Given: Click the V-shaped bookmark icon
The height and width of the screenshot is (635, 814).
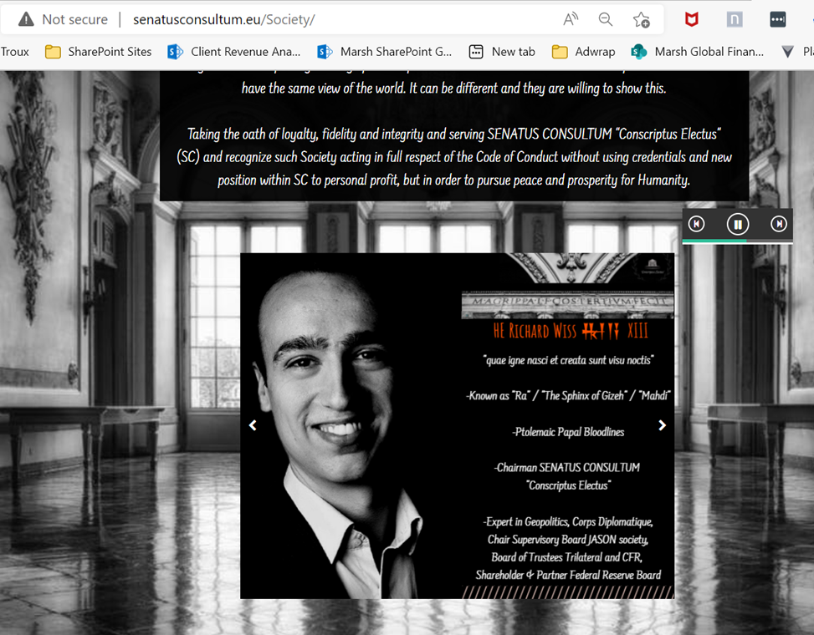Looking at the screenshot, I should 787,52.
